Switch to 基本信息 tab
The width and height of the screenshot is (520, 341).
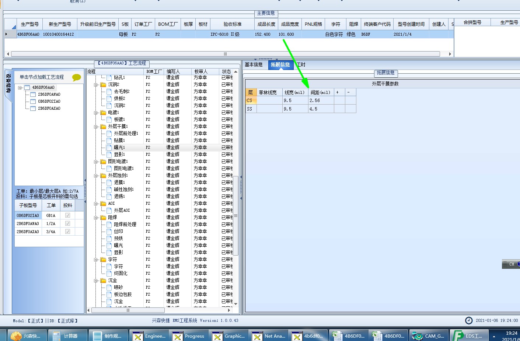coord(254,64)
